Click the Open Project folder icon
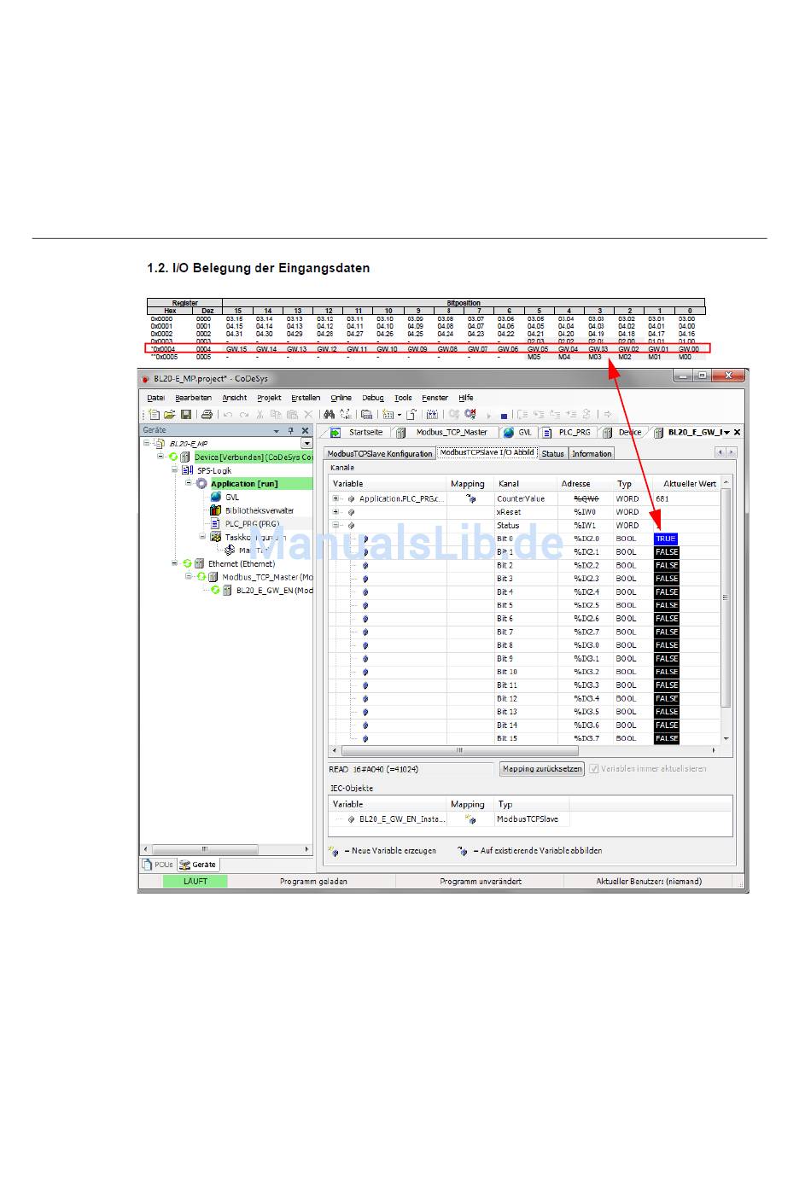The height and width of the screenshot is (1177, 811). pyautogui.click(x=169, y=415)
